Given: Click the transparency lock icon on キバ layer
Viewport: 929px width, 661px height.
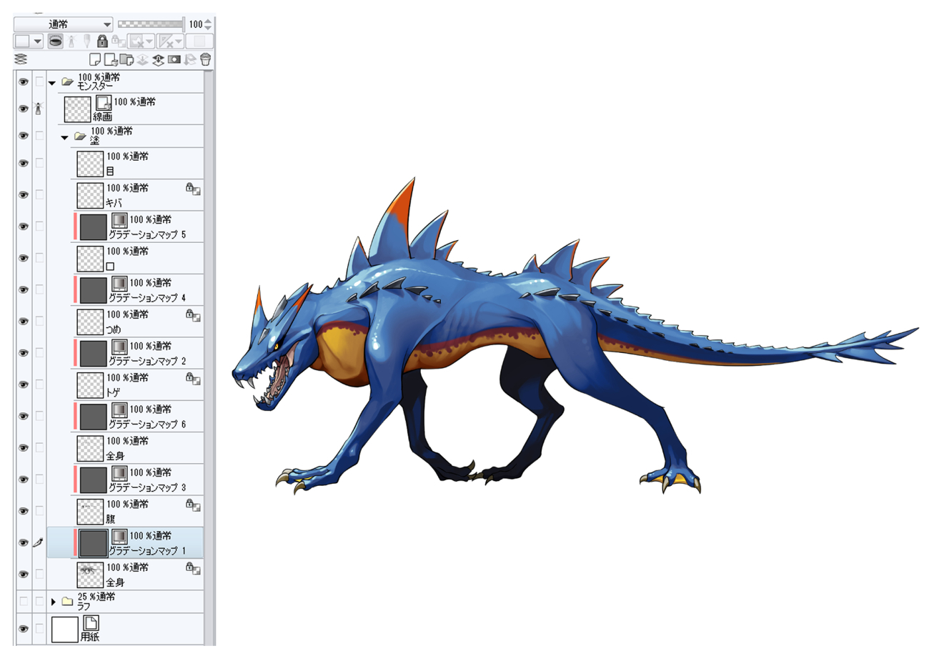Looking at the screenshot, I should click(x=193, y=189).
